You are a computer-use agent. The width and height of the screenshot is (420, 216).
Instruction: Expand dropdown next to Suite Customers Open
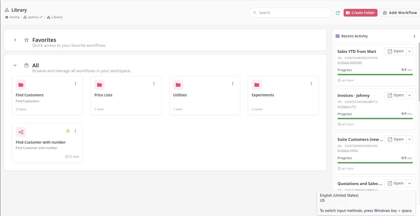410,139
